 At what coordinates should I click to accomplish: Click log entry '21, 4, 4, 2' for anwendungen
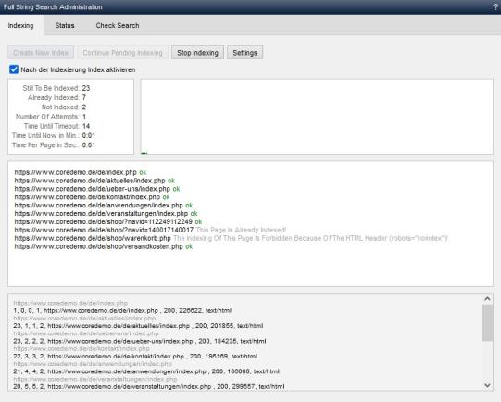pyautogui.click(x=146, y=371)
